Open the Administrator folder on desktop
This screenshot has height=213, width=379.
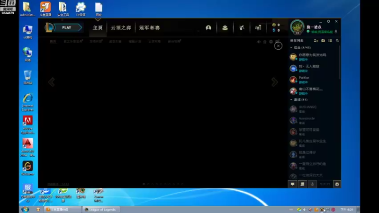click(27, 9)
